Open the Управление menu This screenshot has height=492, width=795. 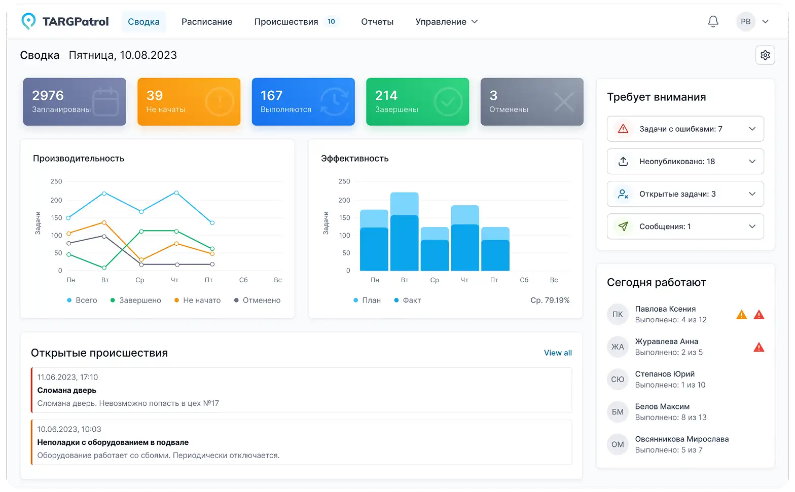click(x=446, y=22)
